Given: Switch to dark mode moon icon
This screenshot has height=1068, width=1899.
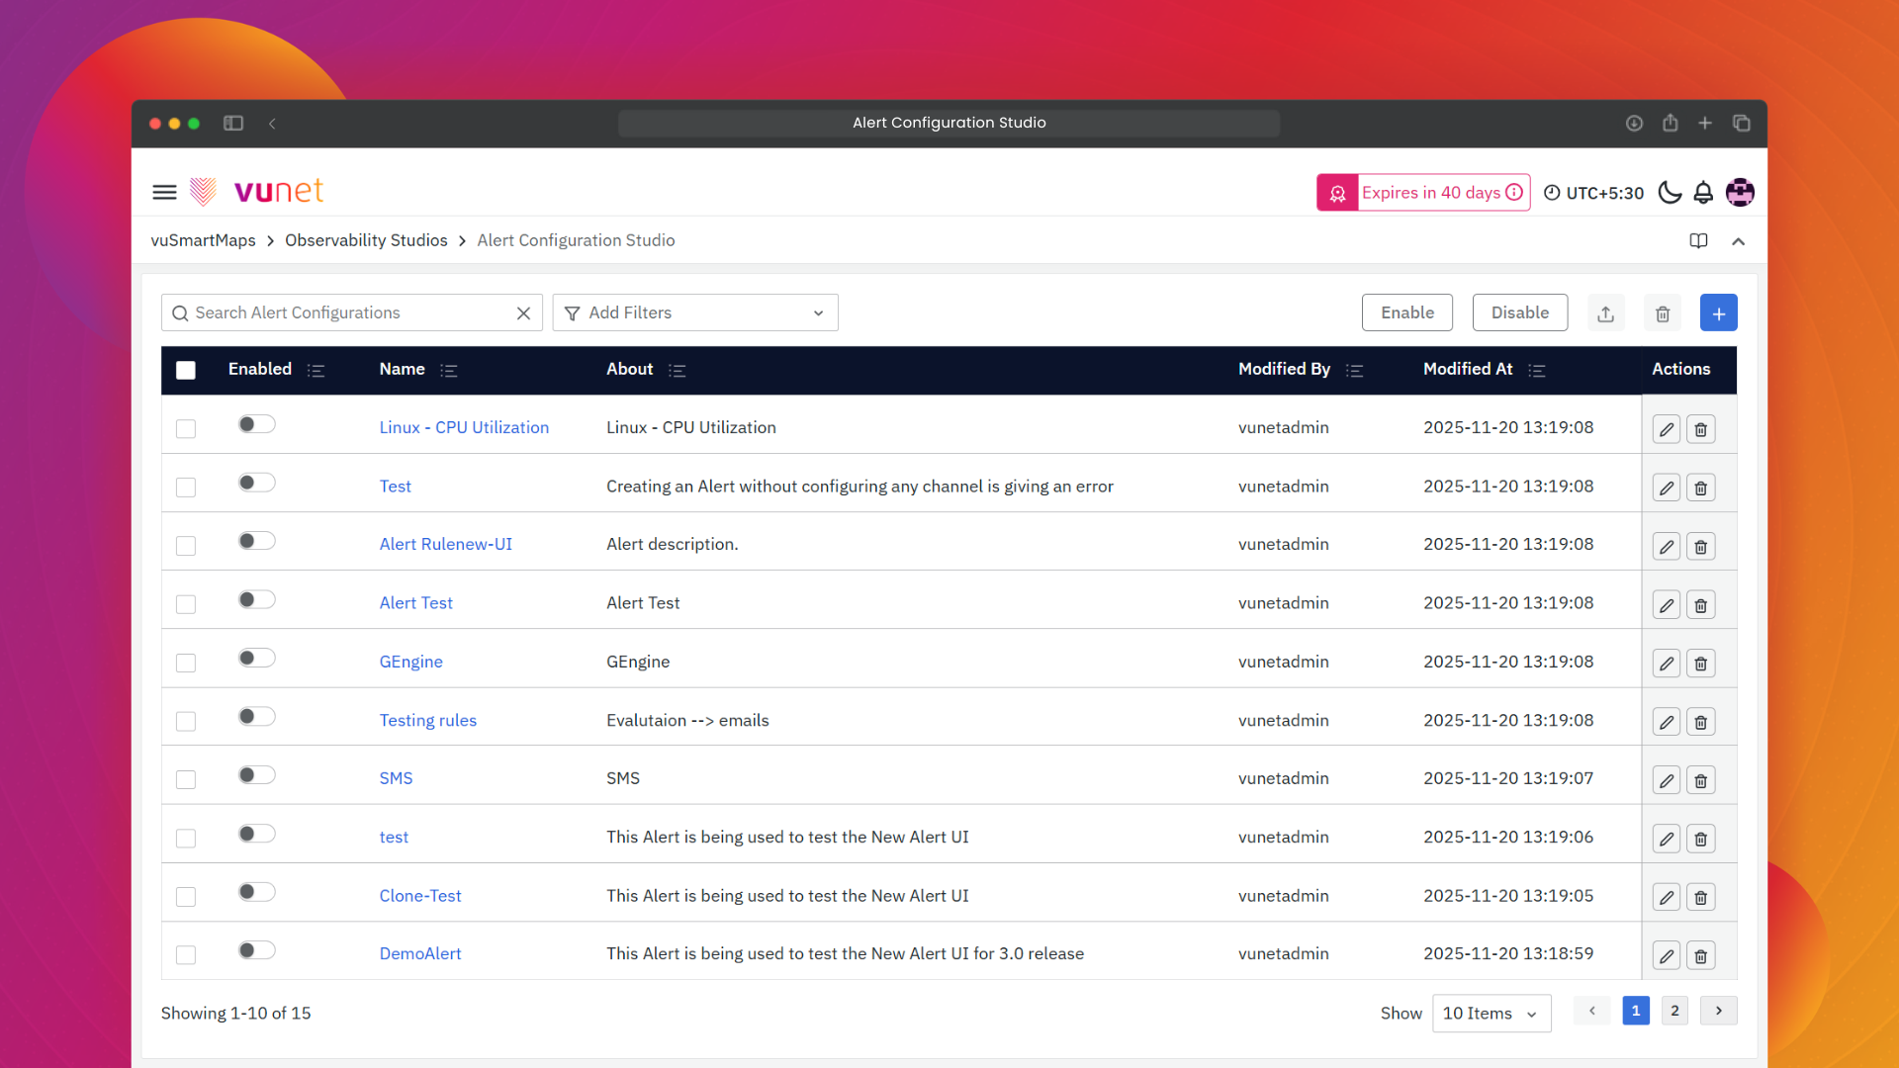Looking at the screenshot, I should click(1670, 193).
